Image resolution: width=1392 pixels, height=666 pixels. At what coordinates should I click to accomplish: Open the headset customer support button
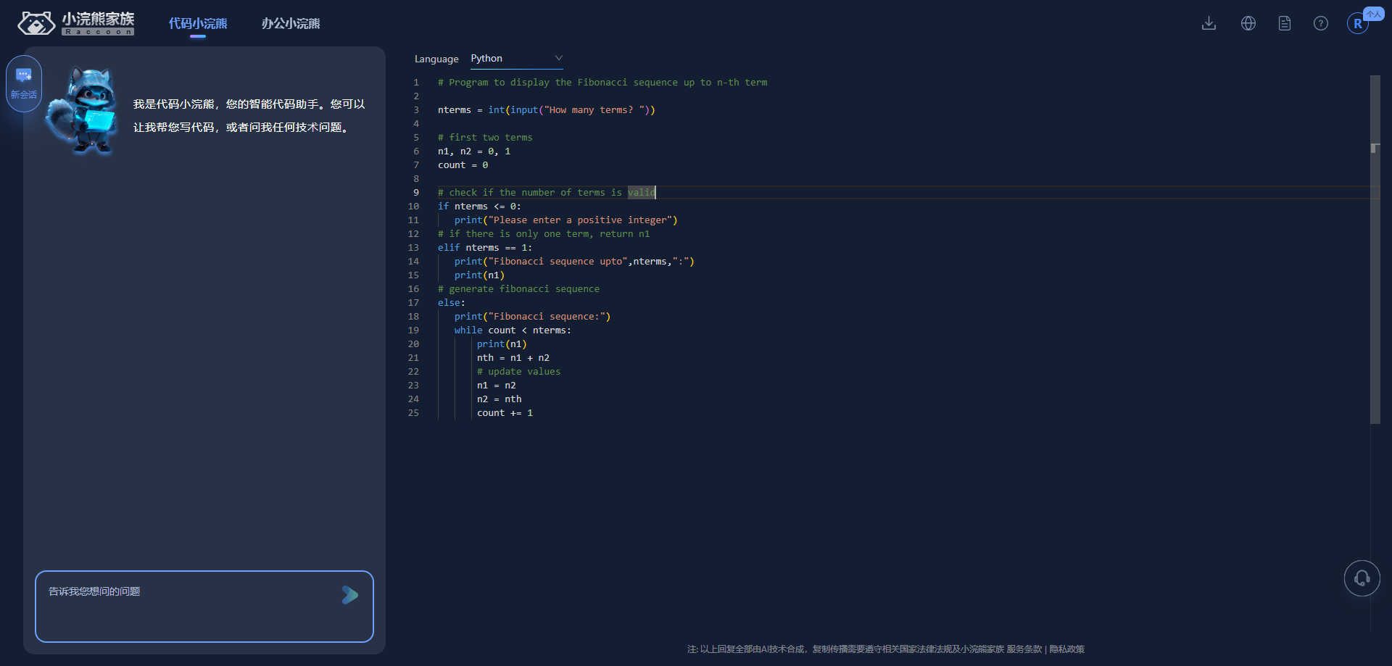click(1362, 578)
